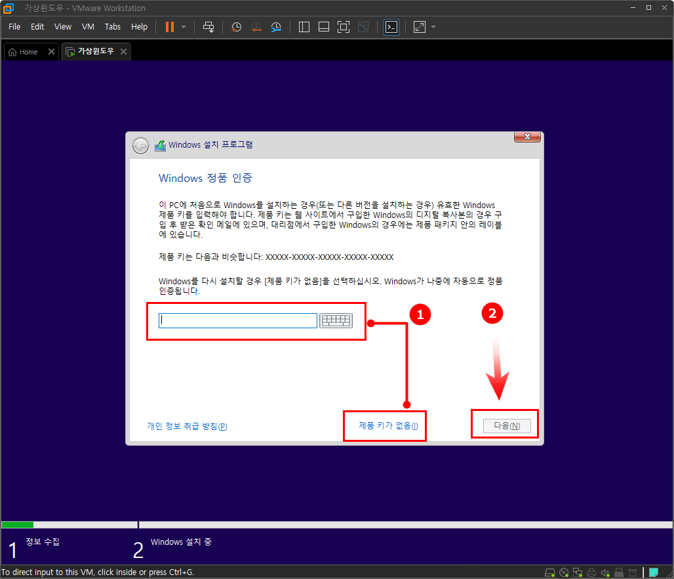Image resolution: width=674 pixels, height=579 pixels.
Task: Show the console view
Action: click(x=391, y=27)
